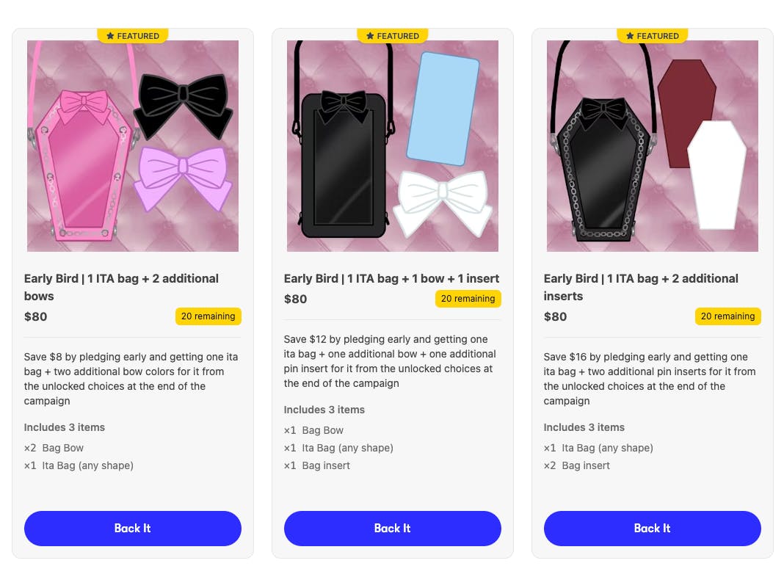Screen dimensions: 784x566
Task: Click the star icon on third Featured badge
Action: [630, 36]
